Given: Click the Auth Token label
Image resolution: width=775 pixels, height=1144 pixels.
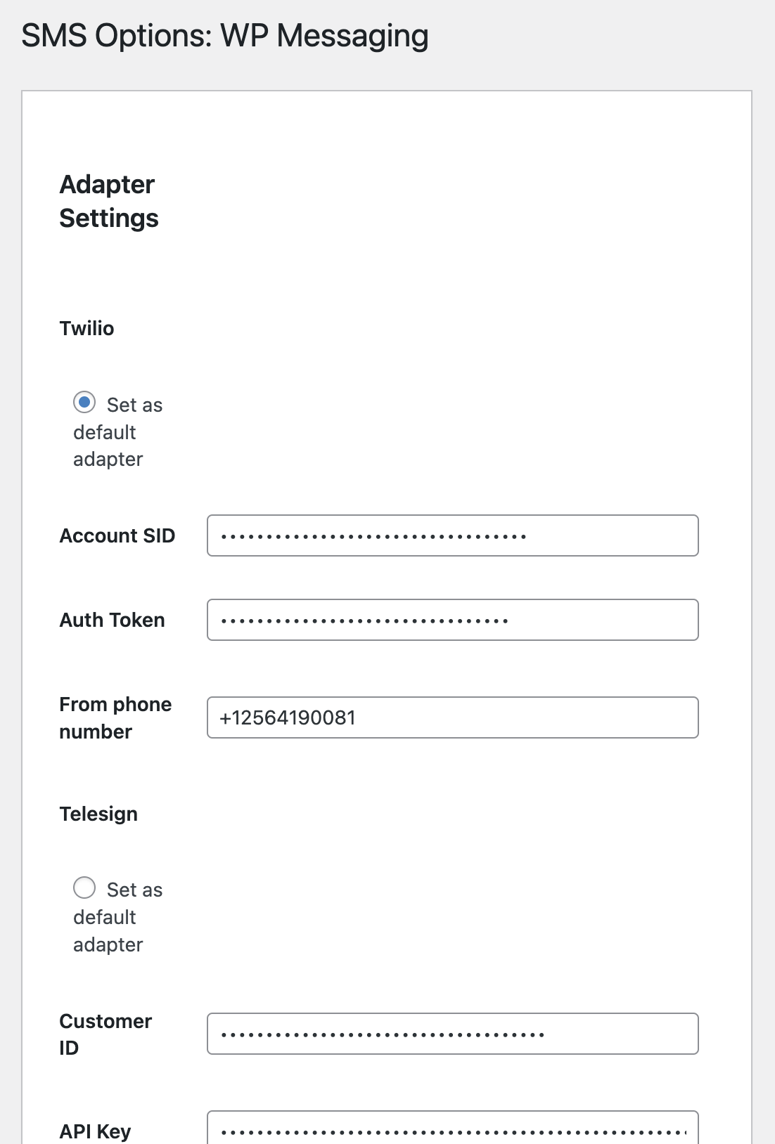Looking at the screenshot, I should (113, 620).
